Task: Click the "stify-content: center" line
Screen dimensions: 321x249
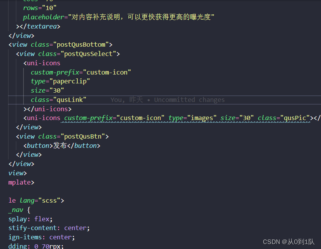Action: pos(49,228)
